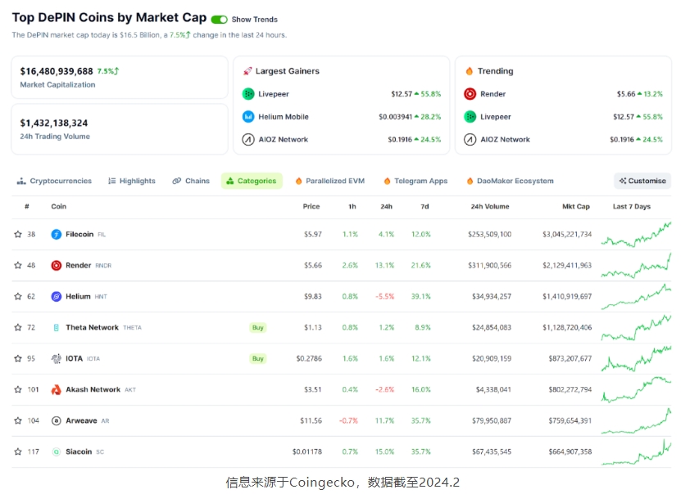Open the Cryptocurrencies tab
This screenshot has width=681, height=494.
pos(54,181)
